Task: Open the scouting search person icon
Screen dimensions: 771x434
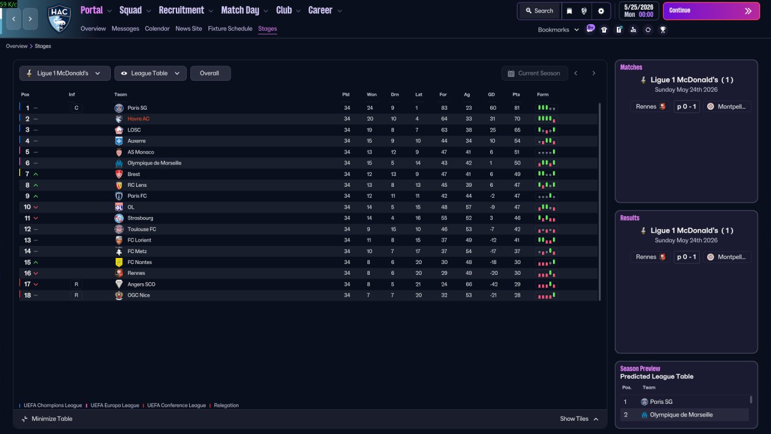Action: pos(633,30)
